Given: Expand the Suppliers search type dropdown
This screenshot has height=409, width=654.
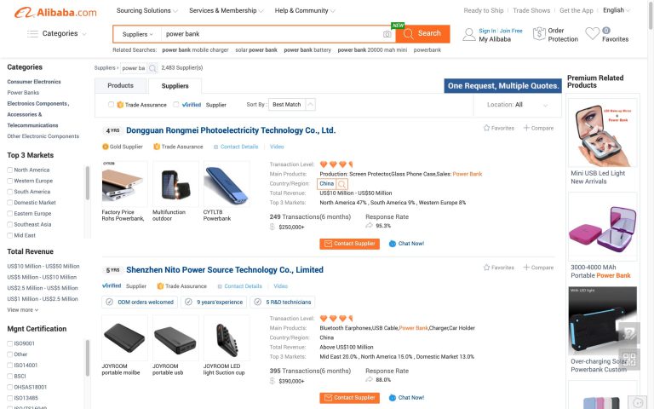Looking at the screenshot, I should coord(137,34).
